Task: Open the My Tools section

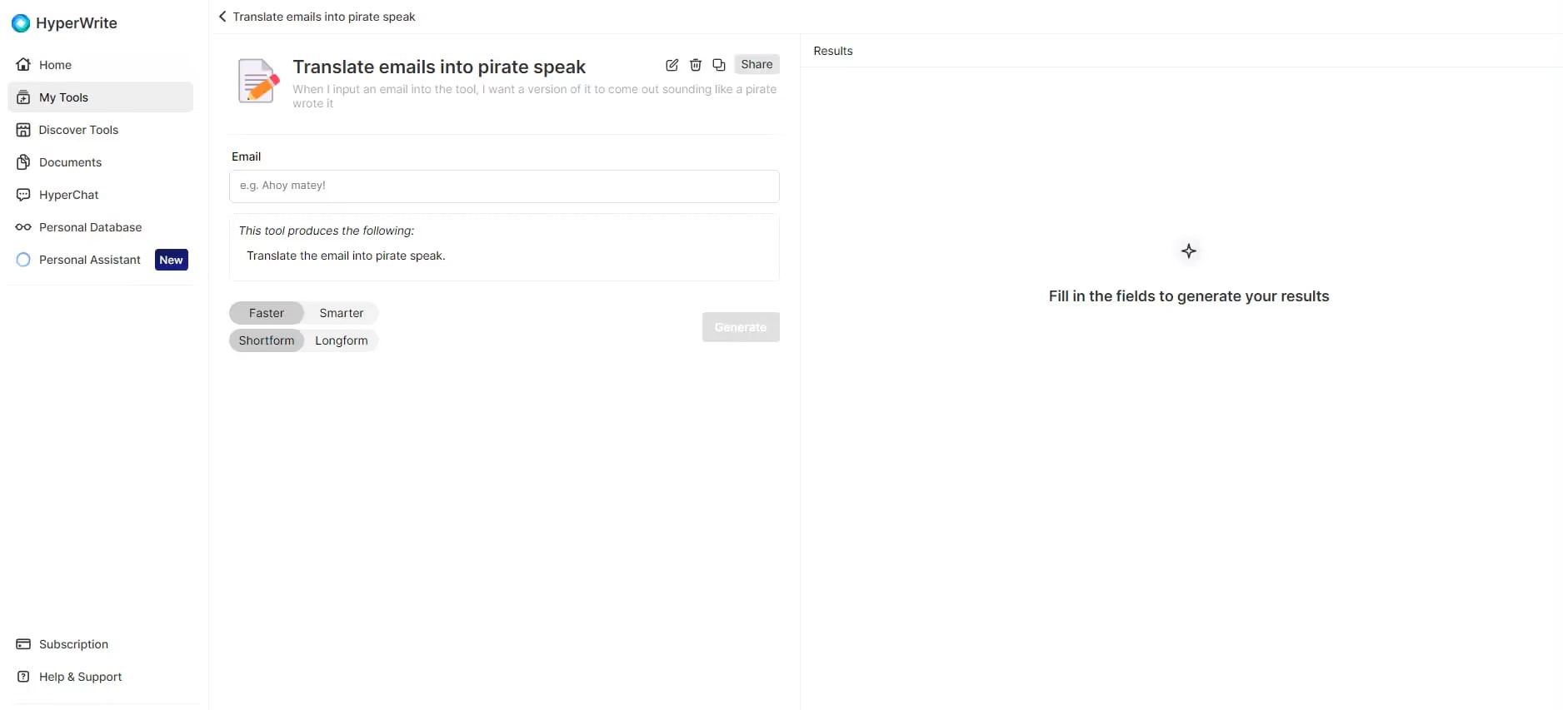Action: click(x=62, y=97)
